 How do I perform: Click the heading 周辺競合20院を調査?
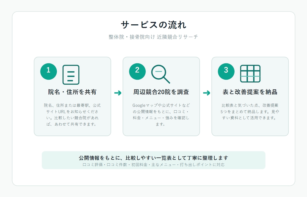(x=161, y=92)
